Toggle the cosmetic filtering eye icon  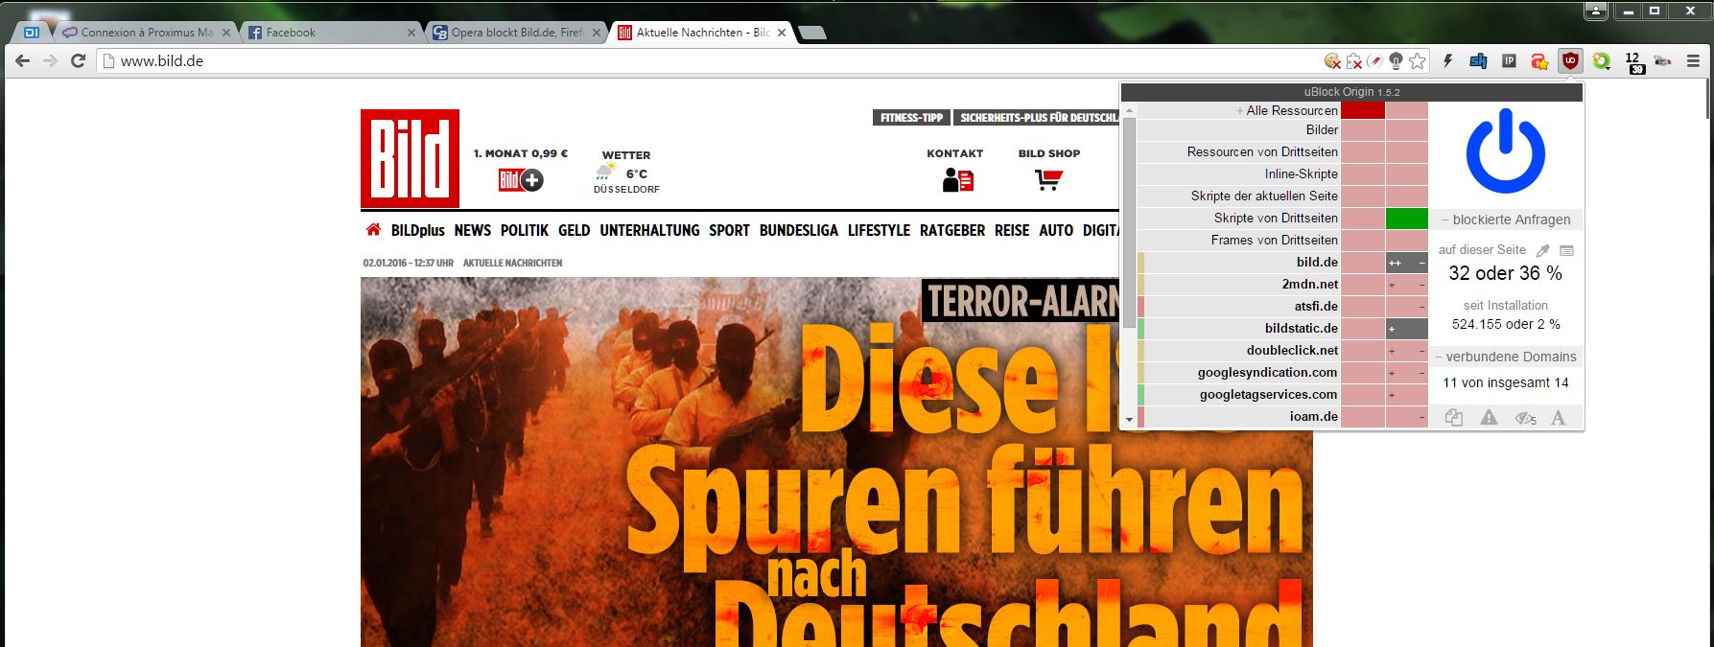(x=1525, y=418)
